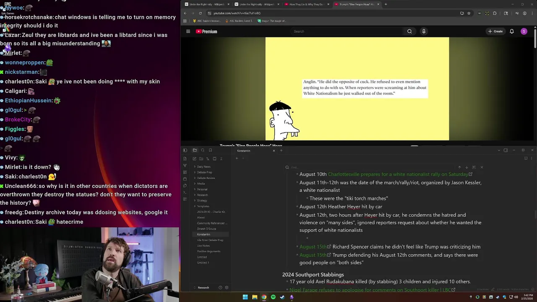Open the Positive Arguments note
This screenshot has width=537, height=302.
[x=209, y=252]
